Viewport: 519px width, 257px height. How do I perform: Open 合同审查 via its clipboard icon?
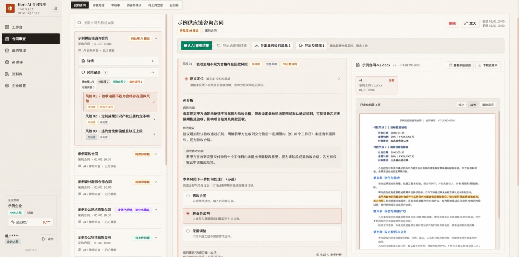pos(7,39)
